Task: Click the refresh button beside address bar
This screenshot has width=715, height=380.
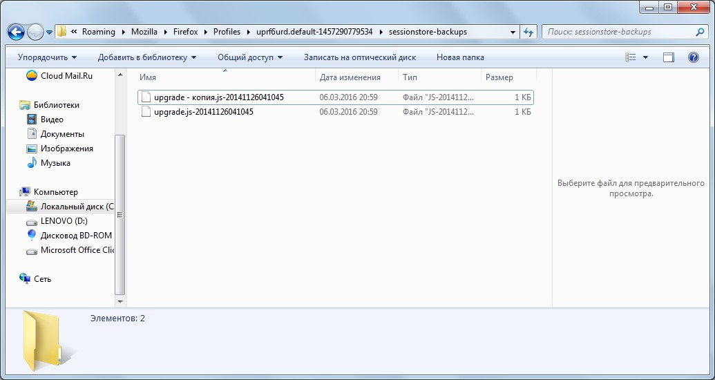Action: [x=528, y=32]
